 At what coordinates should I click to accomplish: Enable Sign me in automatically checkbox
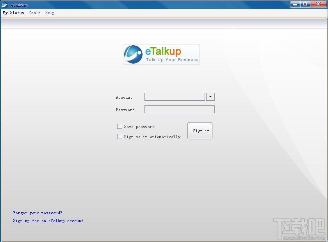119,136
